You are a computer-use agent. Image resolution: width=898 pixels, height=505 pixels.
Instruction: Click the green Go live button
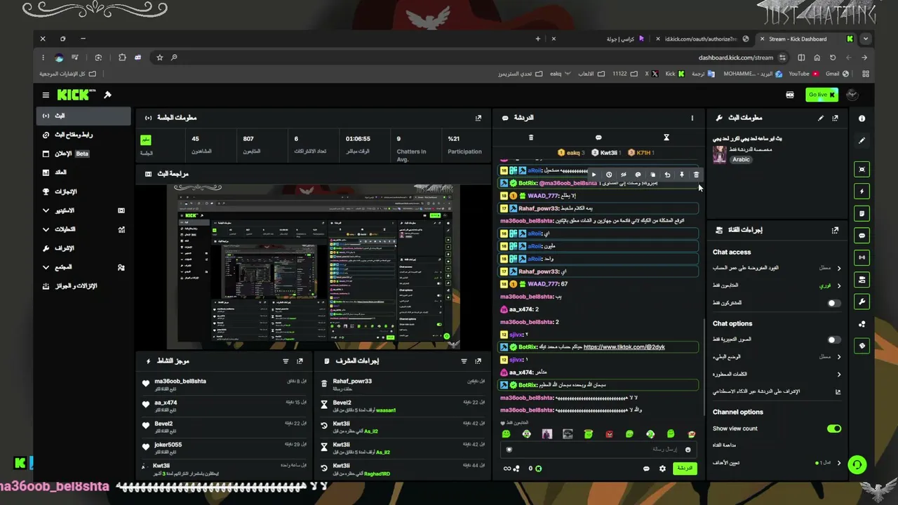click(x=822, y=95)
